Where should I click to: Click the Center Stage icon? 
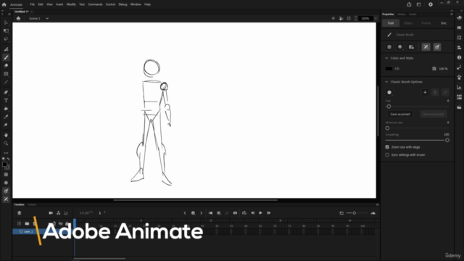pyautogui.click(x=333, y=18)
